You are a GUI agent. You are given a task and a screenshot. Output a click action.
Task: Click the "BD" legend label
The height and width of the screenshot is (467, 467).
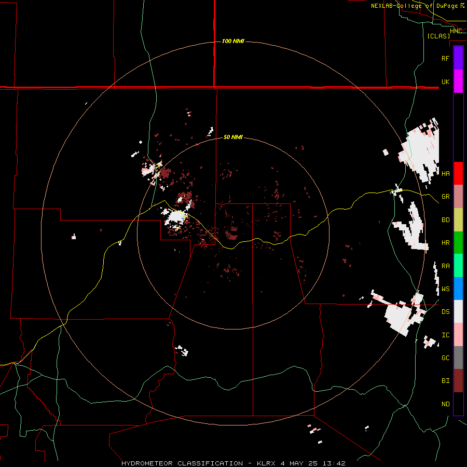click(445, 220)
